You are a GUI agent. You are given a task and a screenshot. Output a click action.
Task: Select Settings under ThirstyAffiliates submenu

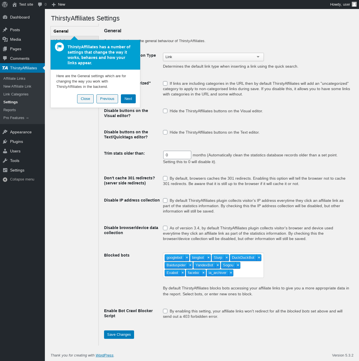(10, 102)
